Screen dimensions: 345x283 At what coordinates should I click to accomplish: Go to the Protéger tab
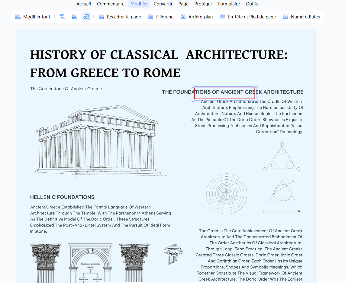point(203,4)
